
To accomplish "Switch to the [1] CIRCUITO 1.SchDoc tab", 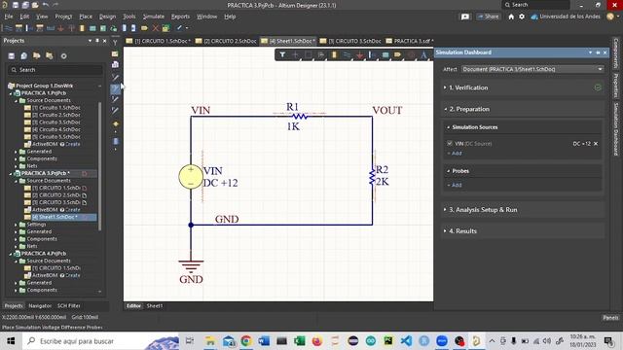I will (159, 41).
